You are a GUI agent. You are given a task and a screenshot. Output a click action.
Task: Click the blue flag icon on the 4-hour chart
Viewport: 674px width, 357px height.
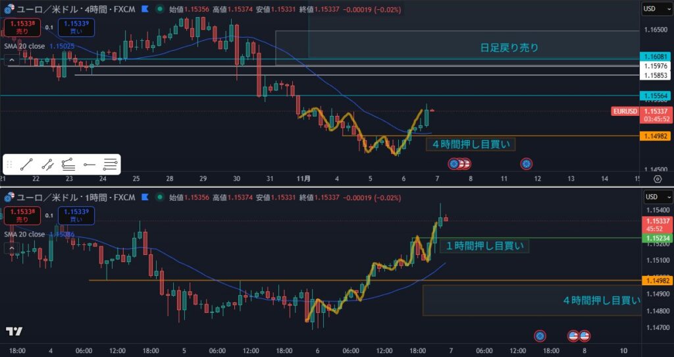(143, 9)
